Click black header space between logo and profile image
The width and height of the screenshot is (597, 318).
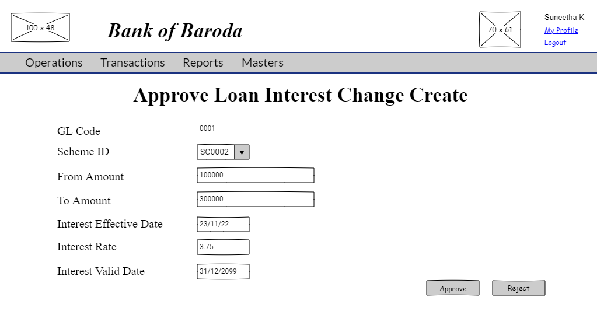tap(274, 27)
